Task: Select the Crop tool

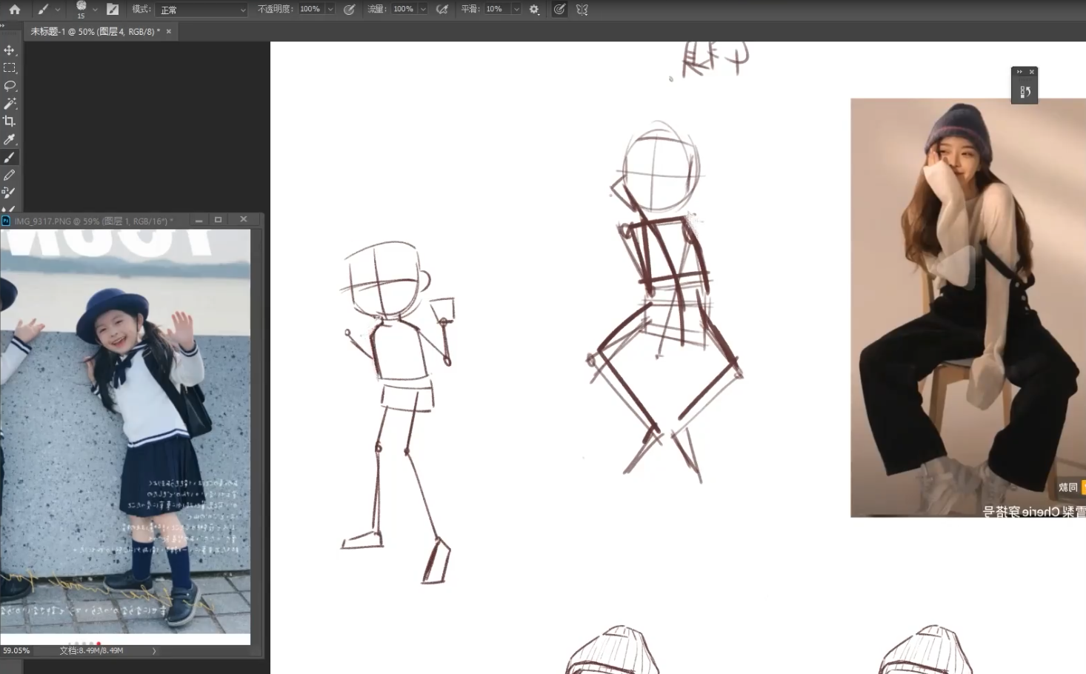Action: [x=10, y=121]
